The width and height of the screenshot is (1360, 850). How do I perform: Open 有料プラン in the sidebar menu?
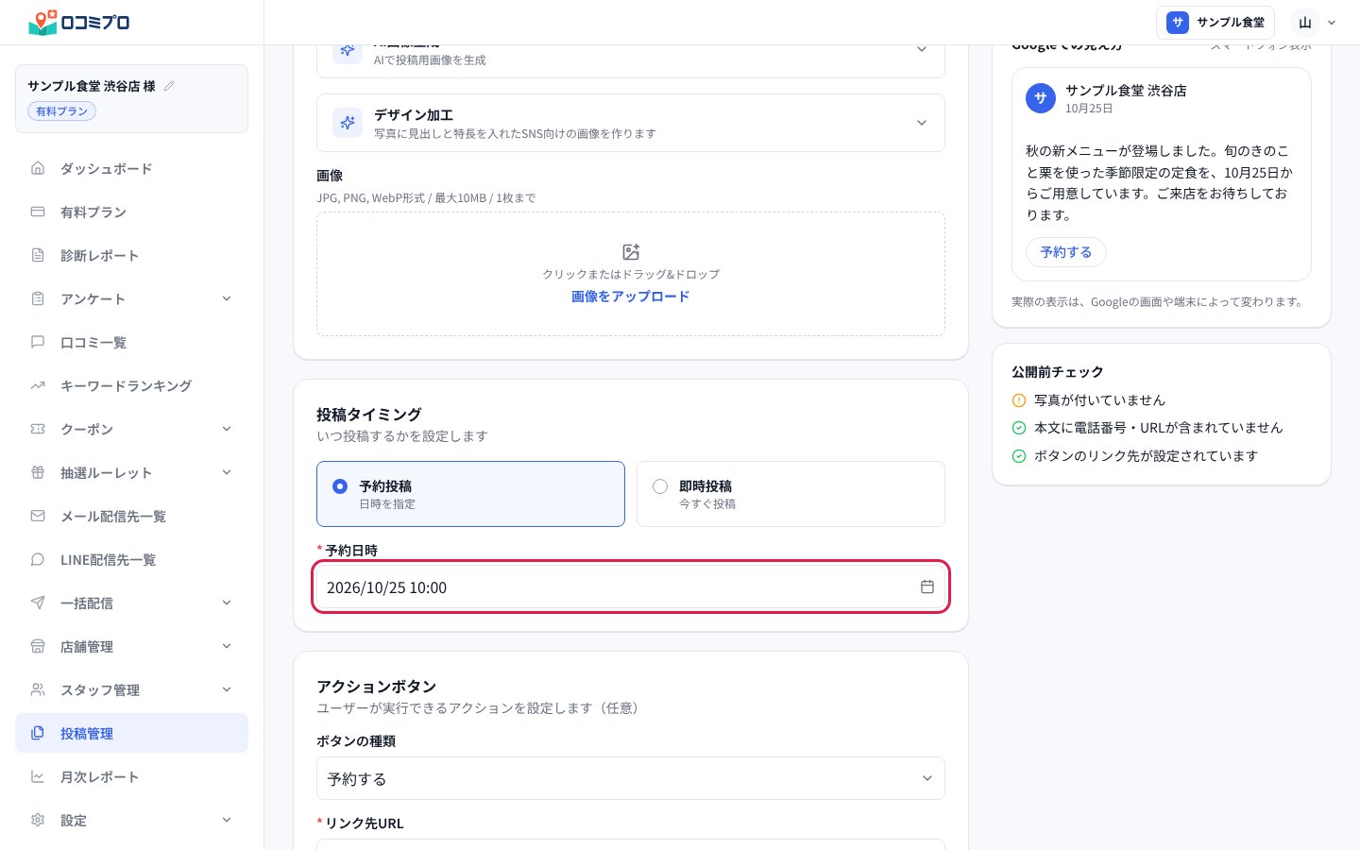click(131, 212)
